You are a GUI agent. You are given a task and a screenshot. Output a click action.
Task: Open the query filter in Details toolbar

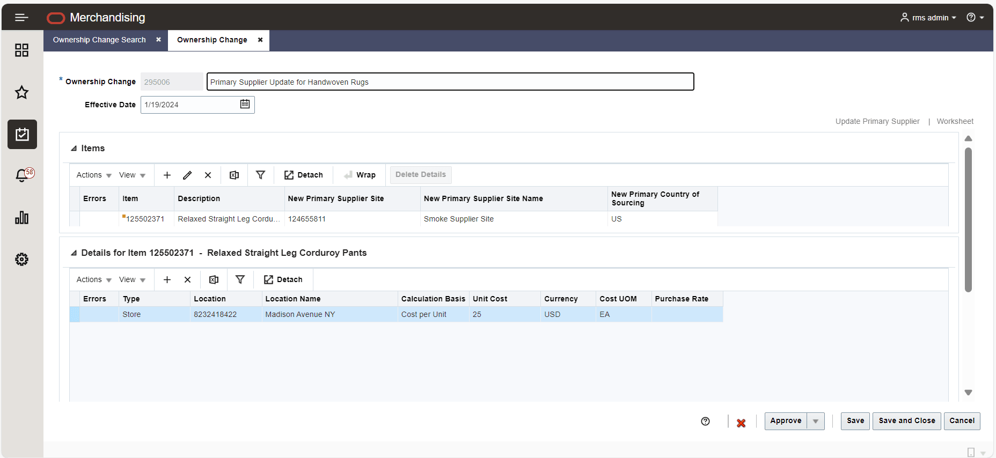[240, 279]
